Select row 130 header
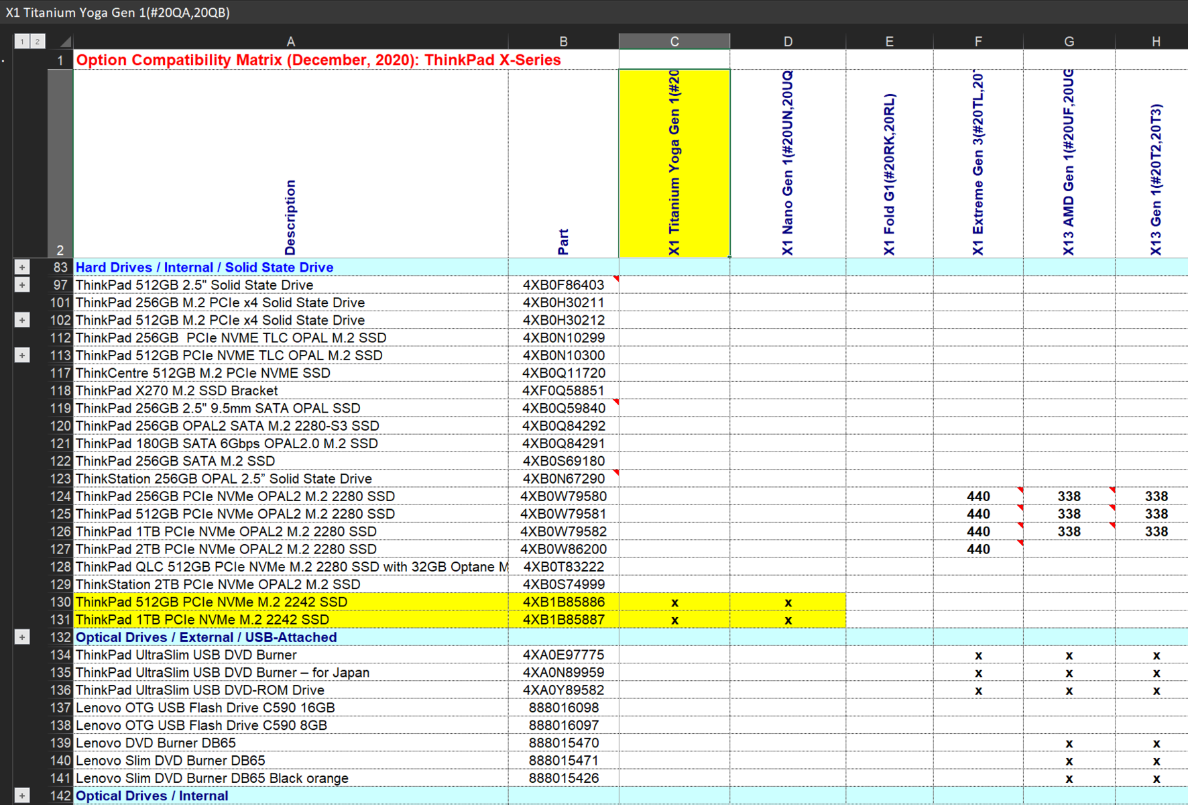Image resolution: width=1188 pixels, height=805 pixels. coord(60,602)
